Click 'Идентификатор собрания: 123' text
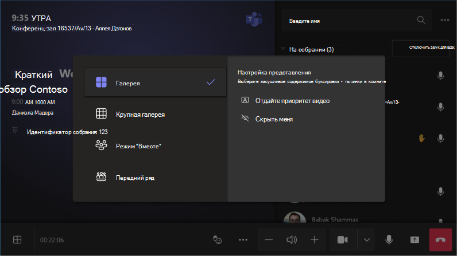The height and width of the screenshot is (256, 457). pos(67,132)
